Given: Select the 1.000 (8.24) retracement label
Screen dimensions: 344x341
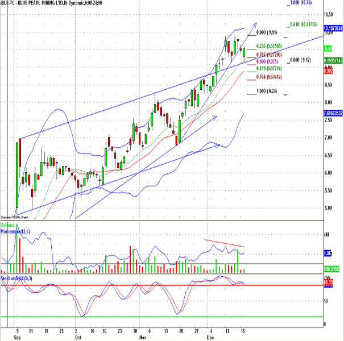Looking at the screenshot, I should point(267,91).
